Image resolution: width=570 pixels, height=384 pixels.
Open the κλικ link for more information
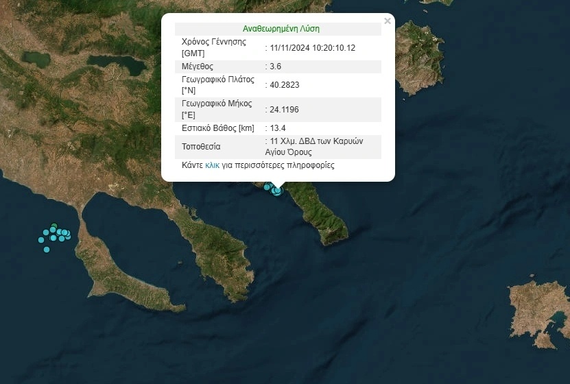[x=212, y=165]
